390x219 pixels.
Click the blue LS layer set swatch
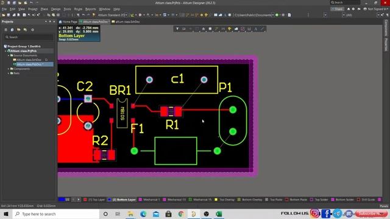pyautogui.click(x=62, y=200)
